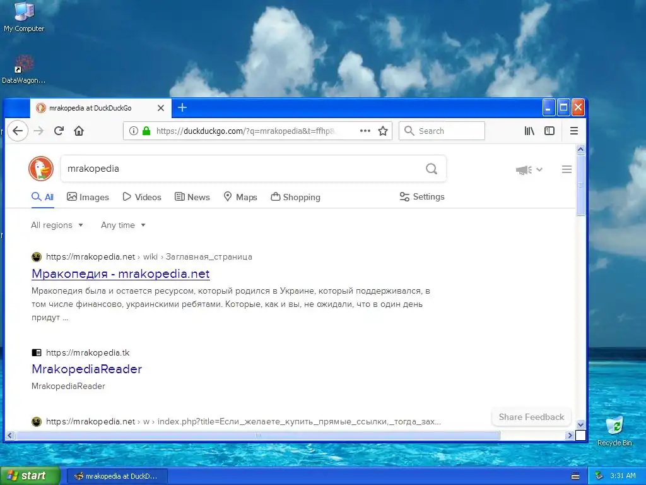Open page actions three-dot menu
Screen dimensions: 646x485
pyautogui.click(x=365, y=131)
